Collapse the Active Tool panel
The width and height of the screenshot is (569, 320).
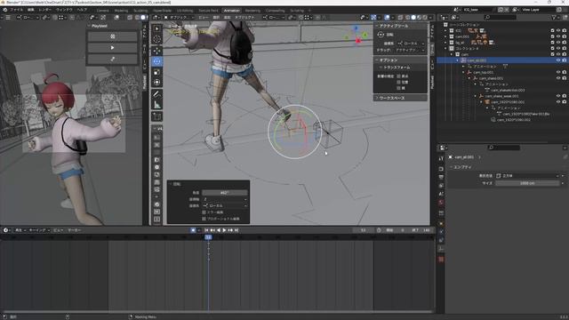tap(400, 26)
